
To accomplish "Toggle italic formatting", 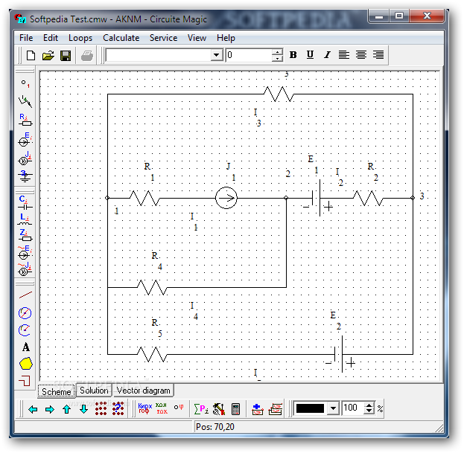I will pos(327,55).
